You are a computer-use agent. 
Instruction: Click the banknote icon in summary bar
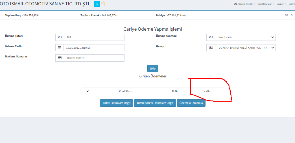[x=286, y=15]
